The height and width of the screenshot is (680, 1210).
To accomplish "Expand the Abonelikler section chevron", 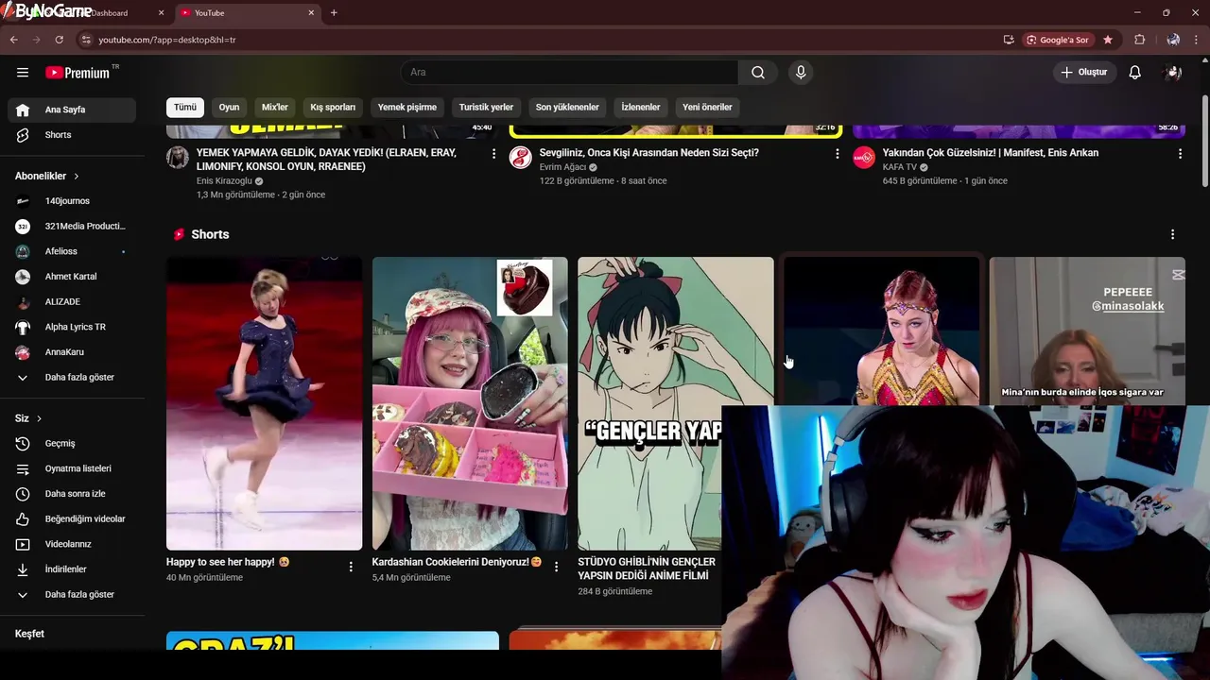I will [x=77, y=177].
